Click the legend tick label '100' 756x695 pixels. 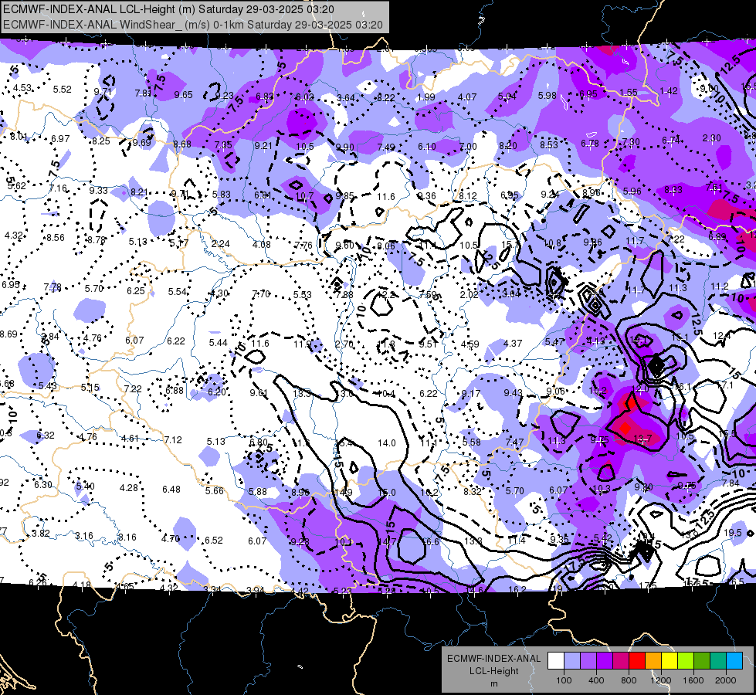[x=564, y=680]
